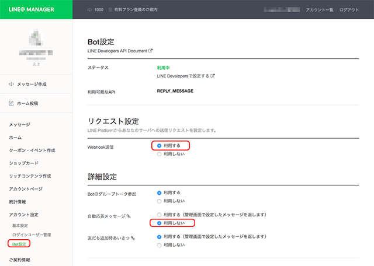Select 利用しない for 友だち追加時あいさつ
Viewport: 374px width, 266px height.
click(x=160, y=245)
